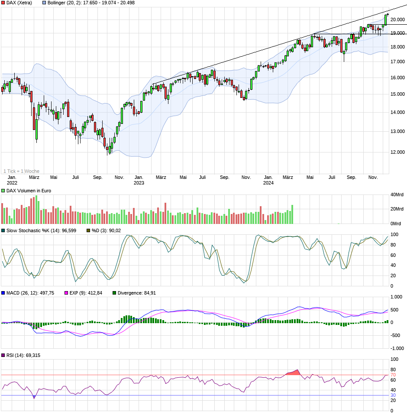The image size is (407, 415).
Task: Select the purple RSI (14) legend icon
Action: [3, 355]
